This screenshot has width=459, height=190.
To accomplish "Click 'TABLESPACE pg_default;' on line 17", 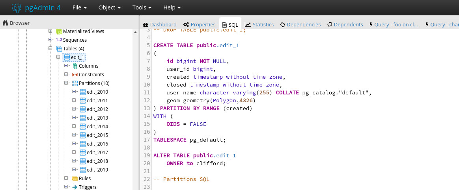I will pos(190,140).
